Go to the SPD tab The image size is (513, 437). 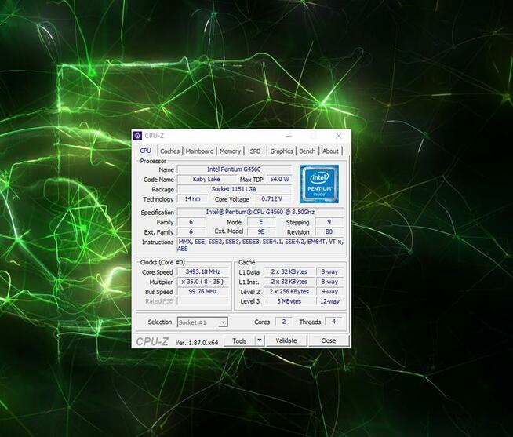[255, 151]
